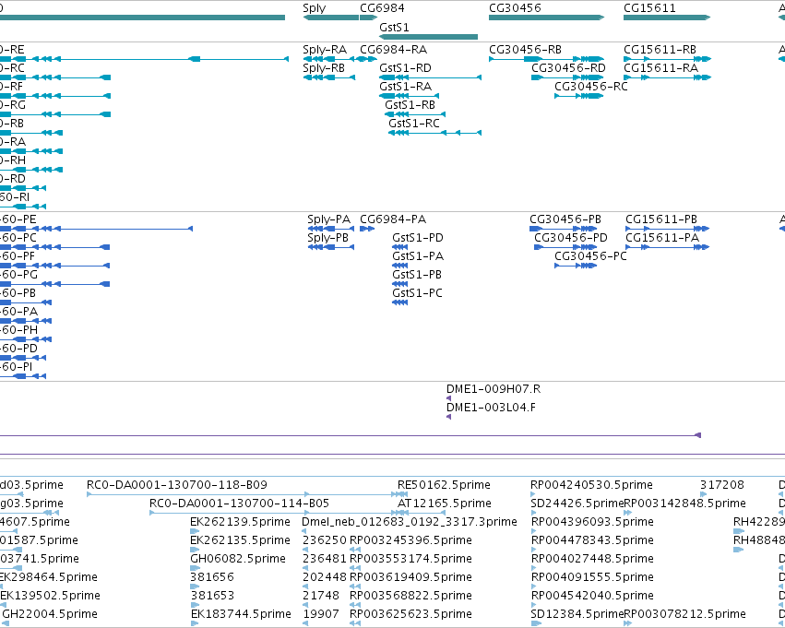Screen dimensions: 785x628
Task: Click the GstS1 gene label
Action: [x=394, y=27]
